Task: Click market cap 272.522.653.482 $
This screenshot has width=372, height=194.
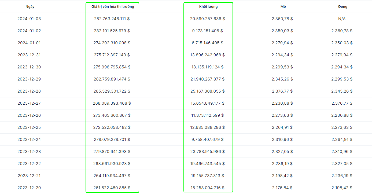Action: point(112,127)
